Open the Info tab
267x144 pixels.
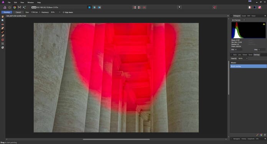point(257,139)
